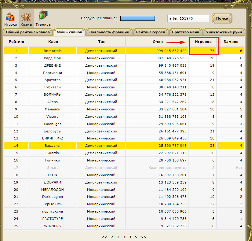The width and height of the screenshot is (252, 241).
Task: Click Вардены player count 35
Action: pyautogui.click(x=212, y=146)
